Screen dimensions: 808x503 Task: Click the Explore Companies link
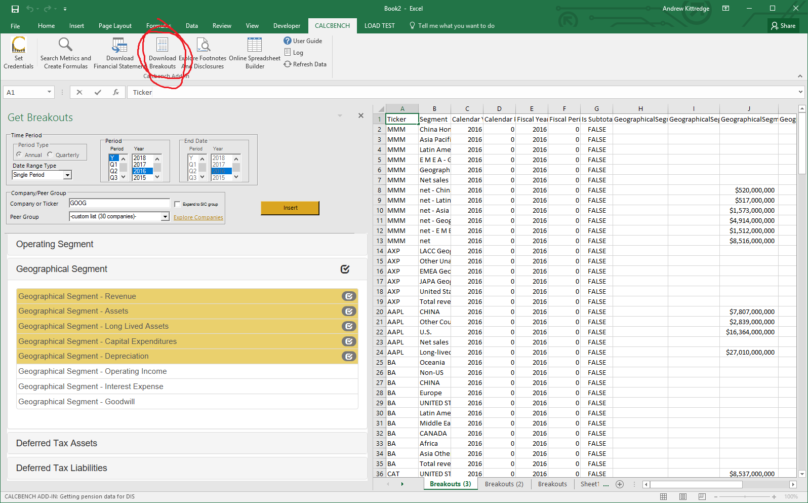(198, 217)
